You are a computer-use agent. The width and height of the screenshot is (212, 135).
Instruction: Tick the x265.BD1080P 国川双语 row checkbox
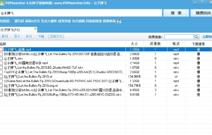[x=1, y=90]
